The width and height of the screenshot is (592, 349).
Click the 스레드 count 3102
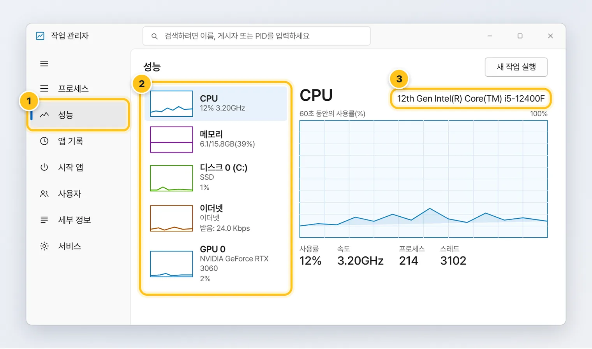tap(453, 261)
